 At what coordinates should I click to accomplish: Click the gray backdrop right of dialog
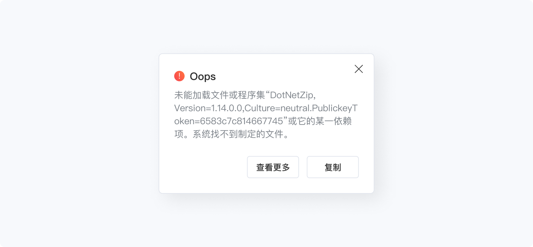(453, 123)
